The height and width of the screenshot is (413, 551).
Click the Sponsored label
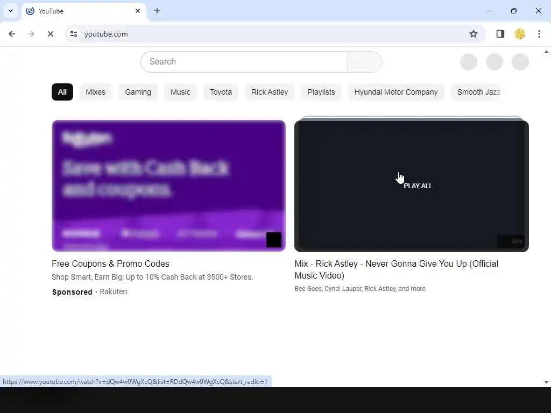(72, 292)
